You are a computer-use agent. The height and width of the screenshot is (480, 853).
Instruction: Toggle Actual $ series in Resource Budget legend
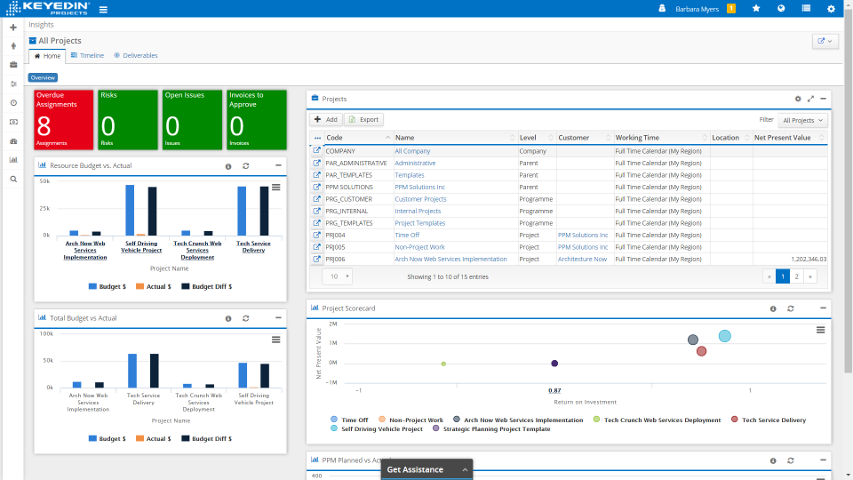tap(154, 286)
